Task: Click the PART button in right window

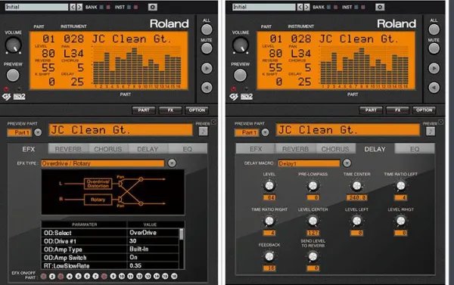Action: tap(371, 110)
